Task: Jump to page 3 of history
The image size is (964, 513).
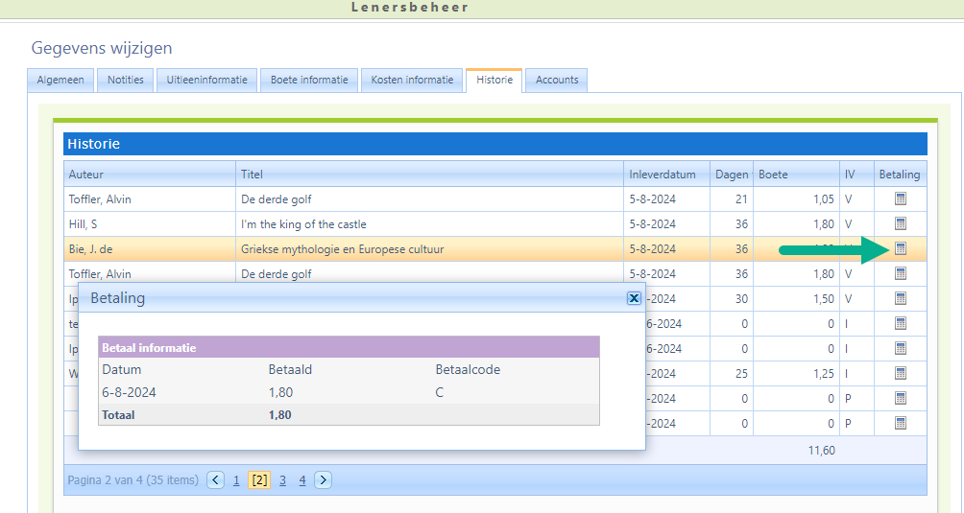Action: coord(282,480)
